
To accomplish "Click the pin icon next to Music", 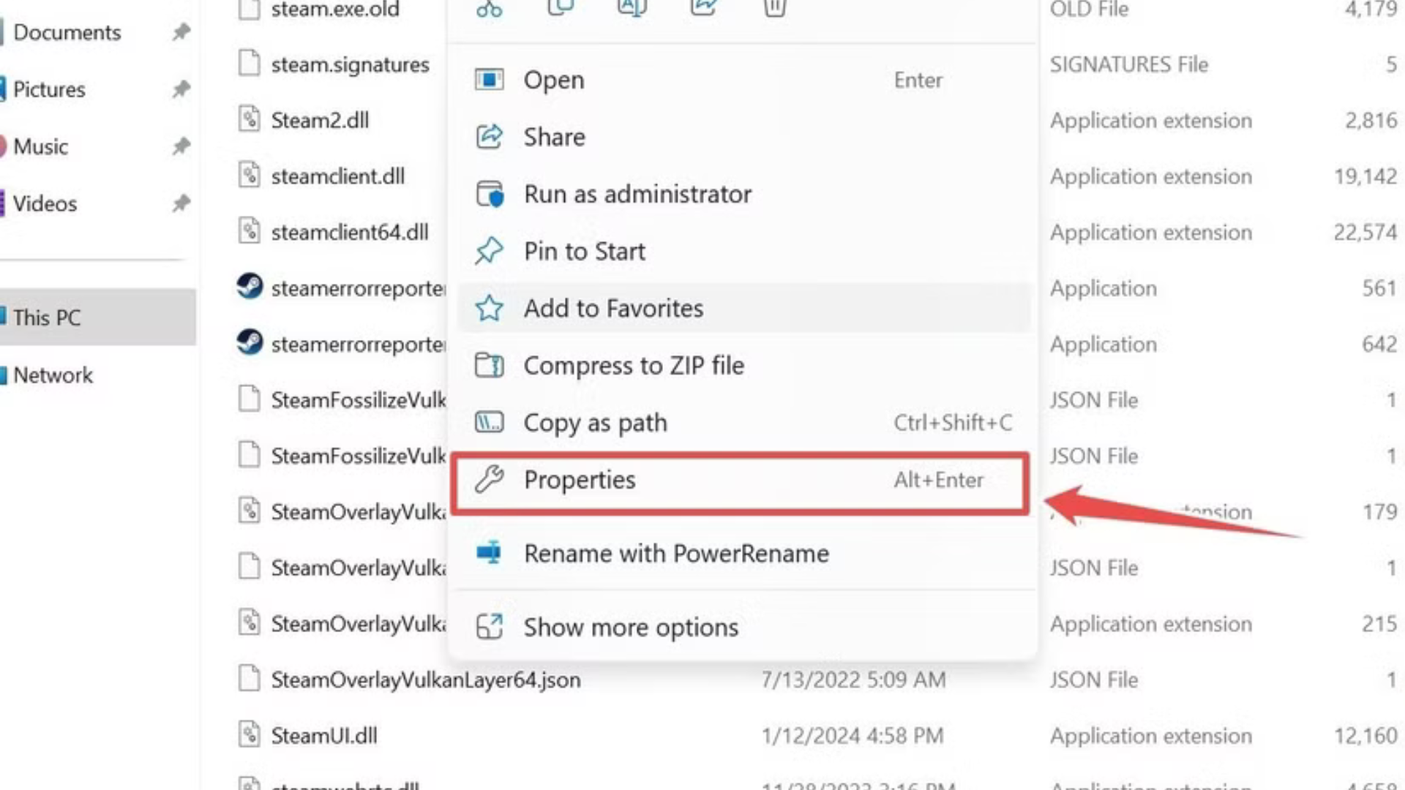I will pos(179,146).
